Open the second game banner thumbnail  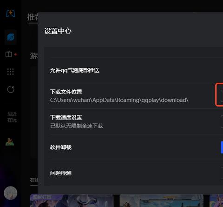pos(162,200)
